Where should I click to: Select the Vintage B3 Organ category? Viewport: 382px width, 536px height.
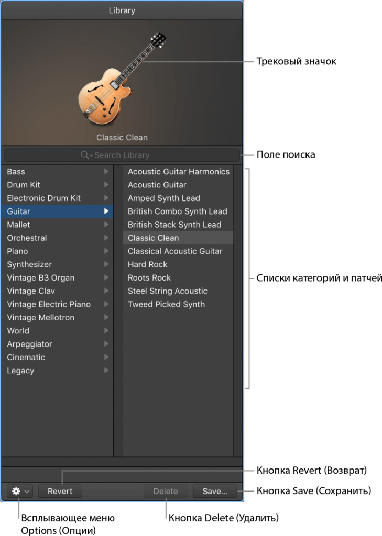(58, 278)
